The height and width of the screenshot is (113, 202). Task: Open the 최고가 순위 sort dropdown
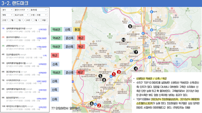tap(21, 15)
